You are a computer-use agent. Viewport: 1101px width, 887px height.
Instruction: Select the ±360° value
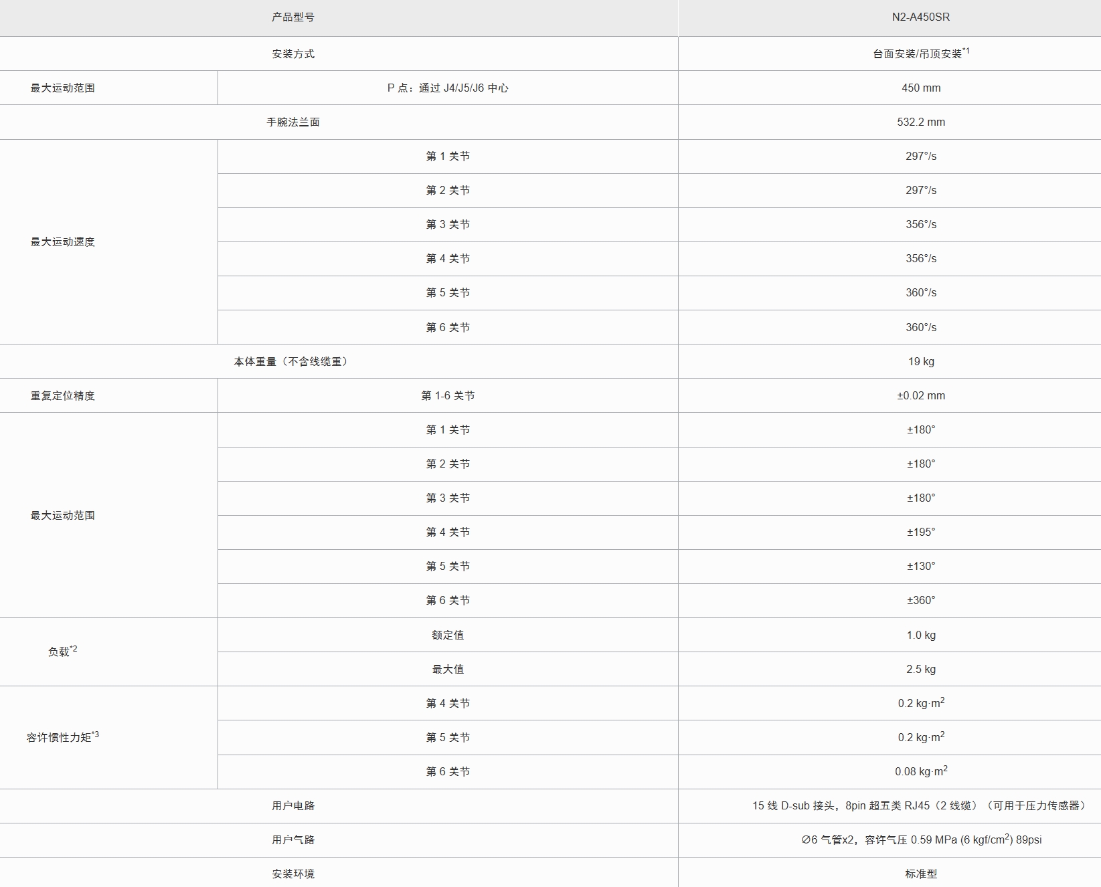click(921, 600)
